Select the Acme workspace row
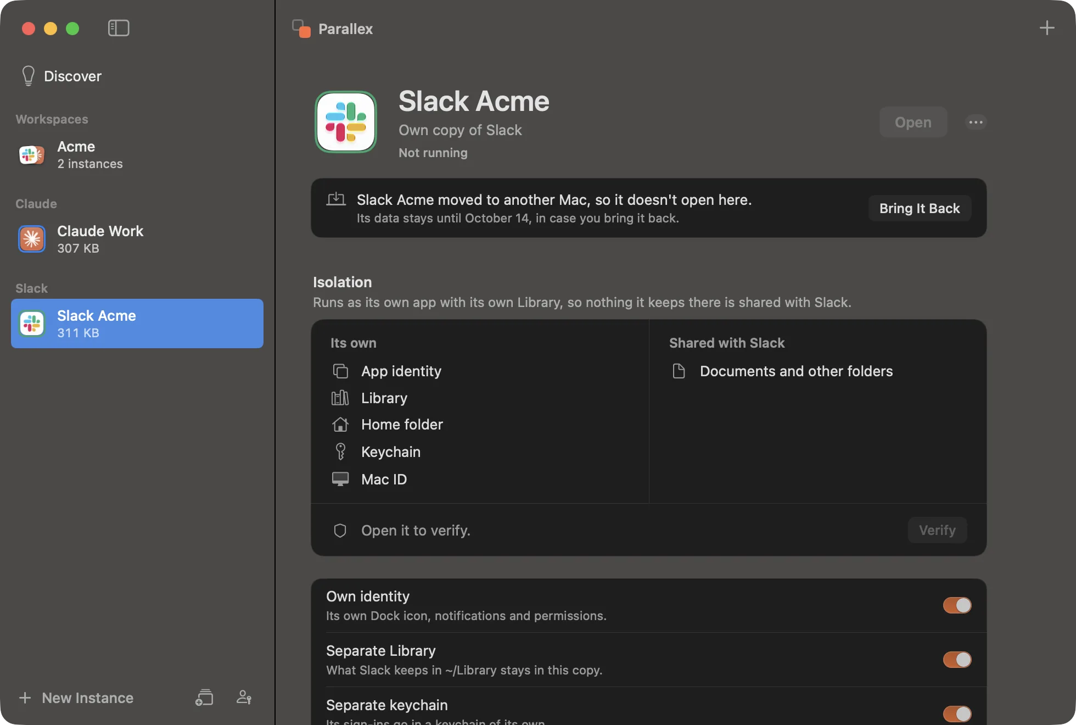 (x=137, y=155)
